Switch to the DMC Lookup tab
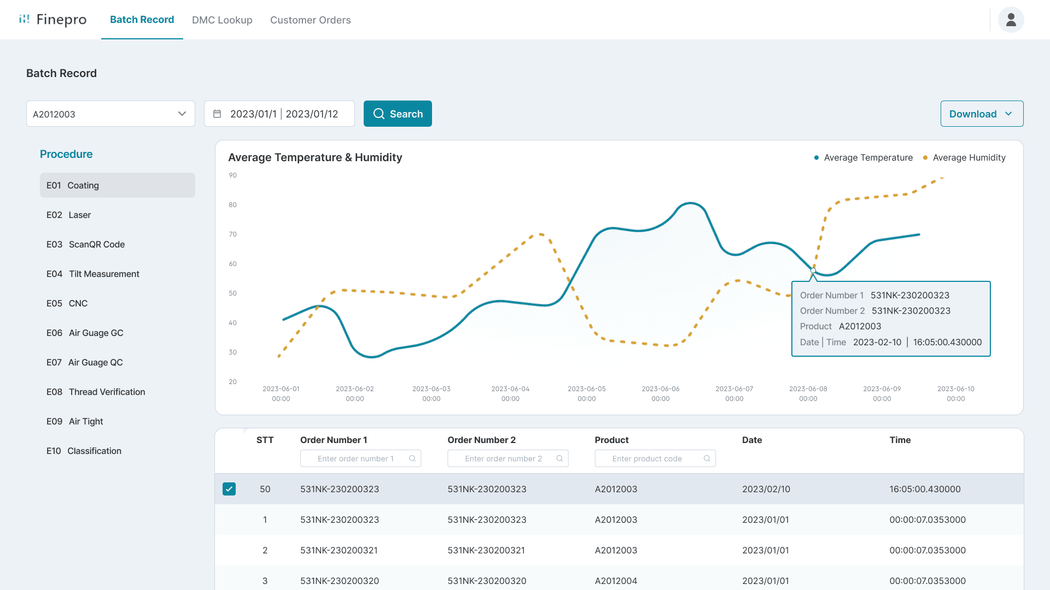 point(222,20)
